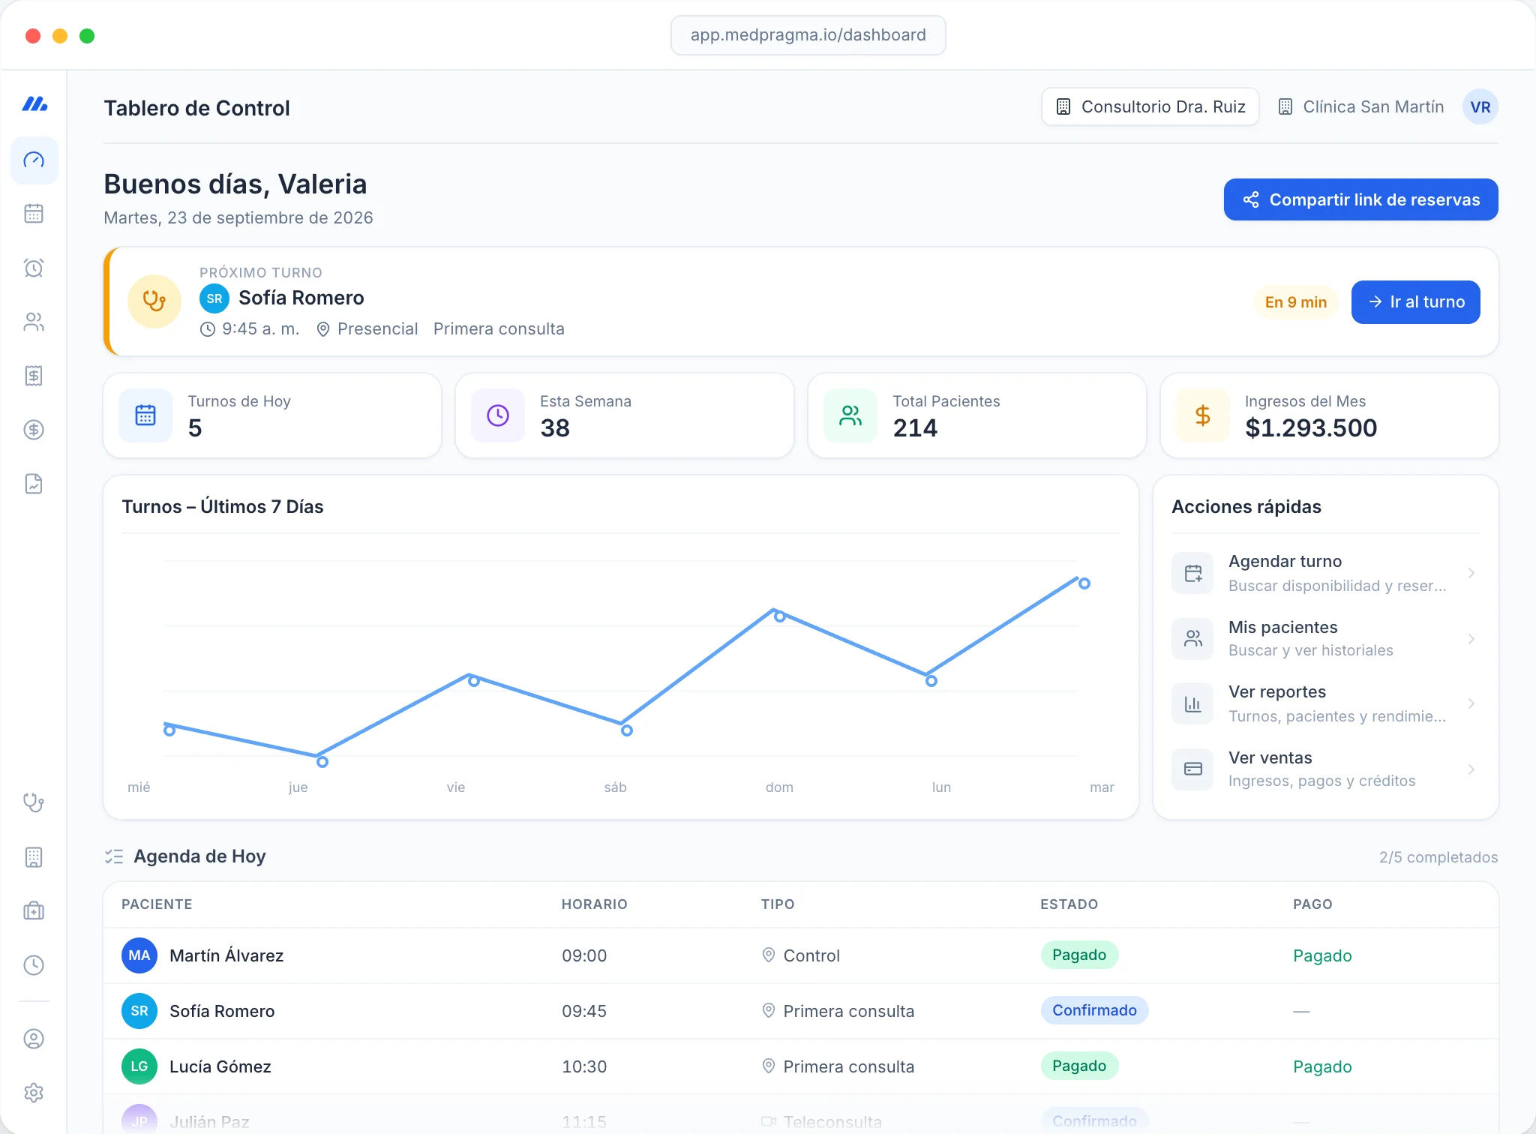Click the Ir al turno button
The height and width of the screenshot is (1137, 1536).
click(1415, 302)
